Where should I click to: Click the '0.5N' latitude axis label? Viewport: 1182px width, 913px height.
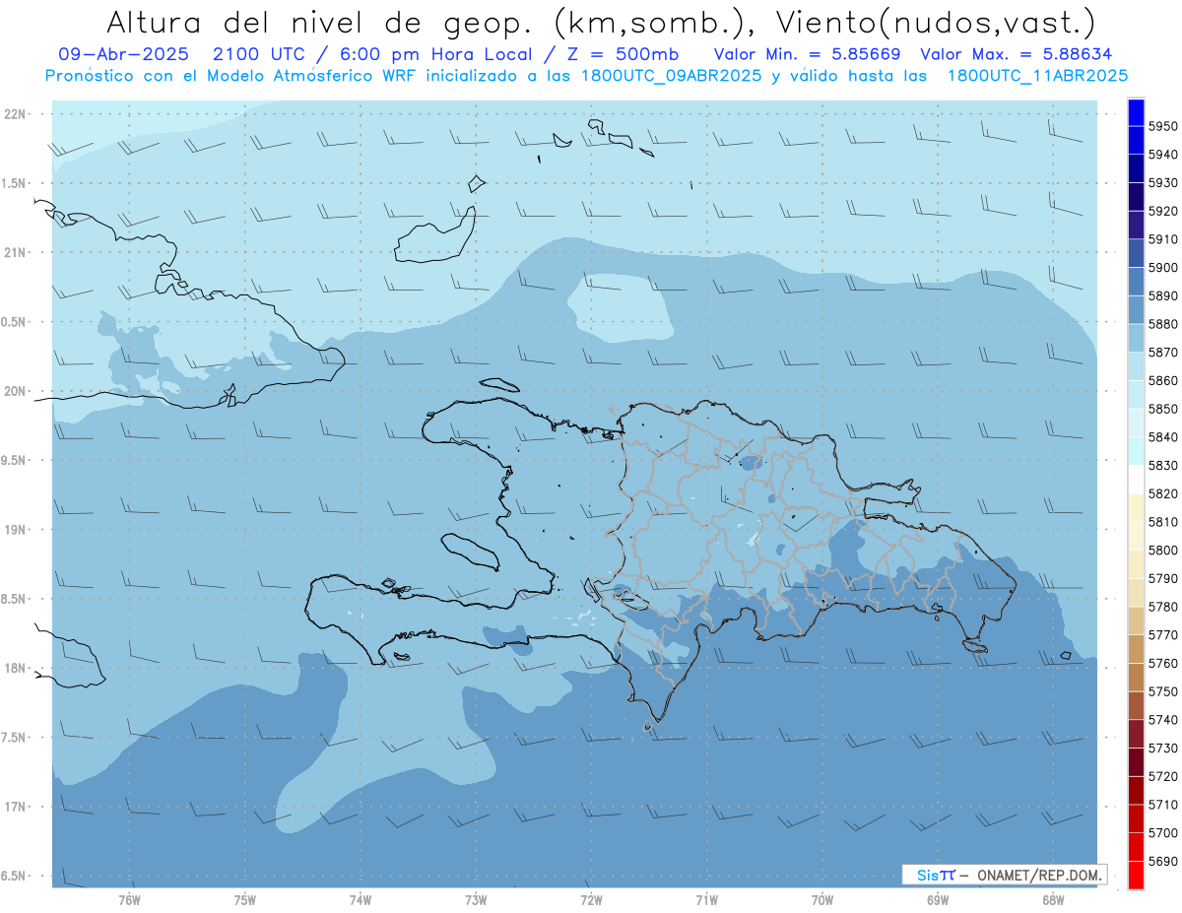pos(15,322)
